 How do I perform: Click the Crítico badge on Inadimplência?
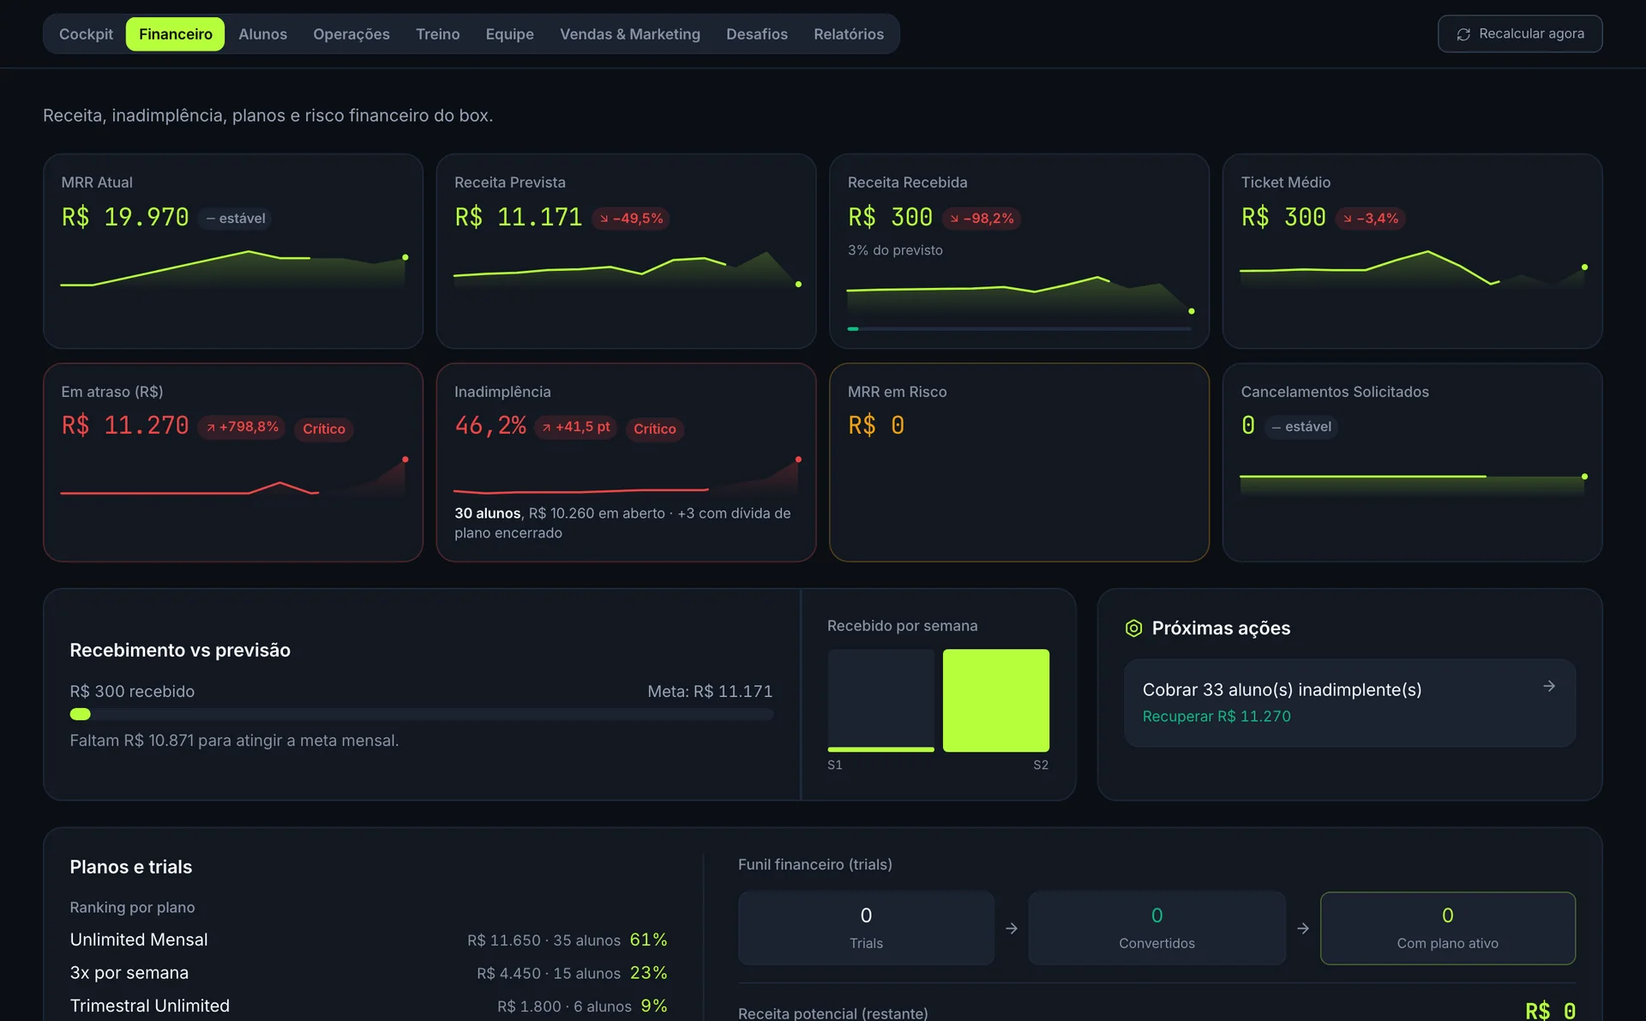click(655, 429)
